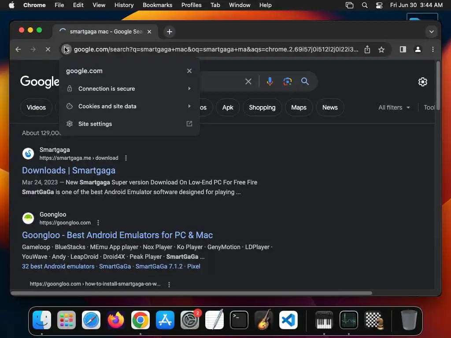Click the Google logo
This screenshot has height=338, width=451.
tap(40, 82)
